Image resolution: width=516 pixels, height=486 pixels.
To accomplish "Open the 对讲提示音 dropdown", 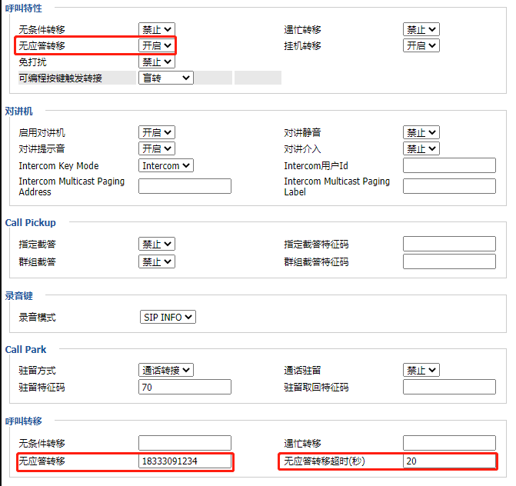I will 157,148.
